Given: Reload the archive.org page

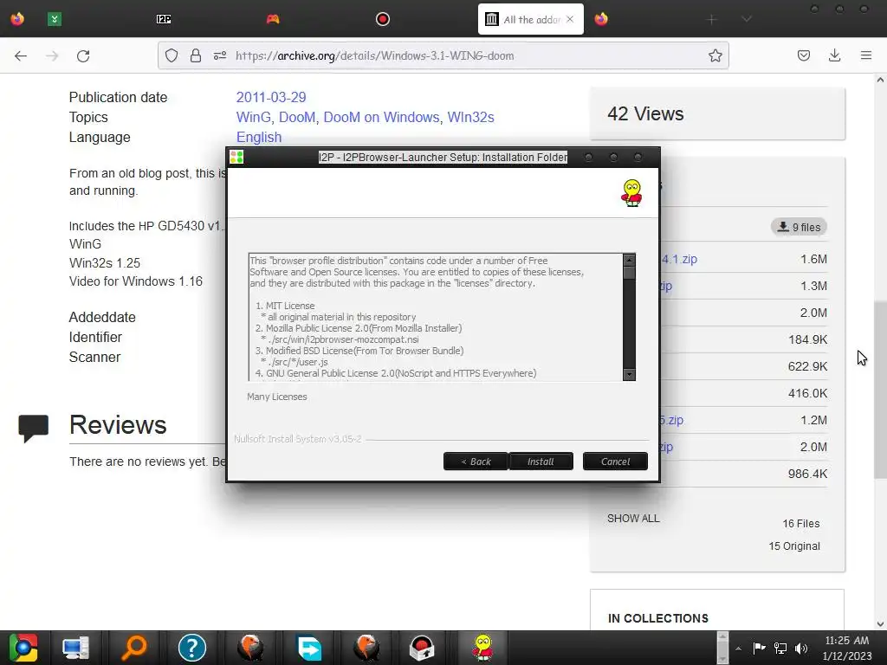Looking at the screenshot, I should pyautogui.click(x=83, y=55).
